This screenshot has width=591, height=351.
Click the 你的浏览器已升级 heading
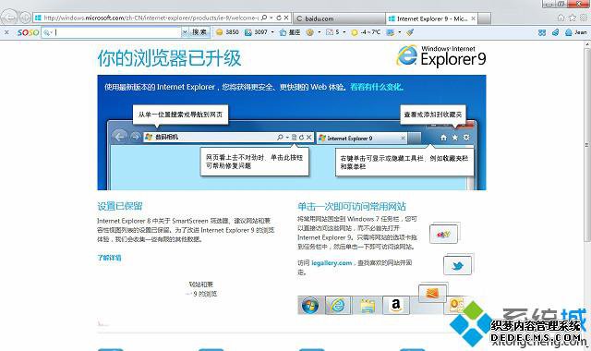pyautogui.click(x=169, y=58)
